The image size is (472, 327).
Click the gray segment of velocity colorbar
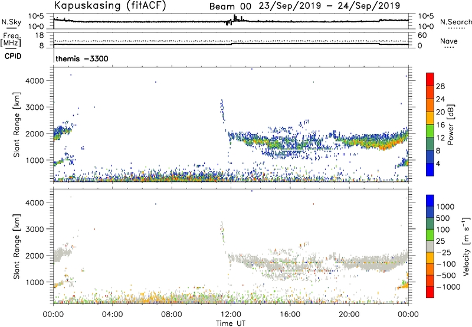[430, 246]
